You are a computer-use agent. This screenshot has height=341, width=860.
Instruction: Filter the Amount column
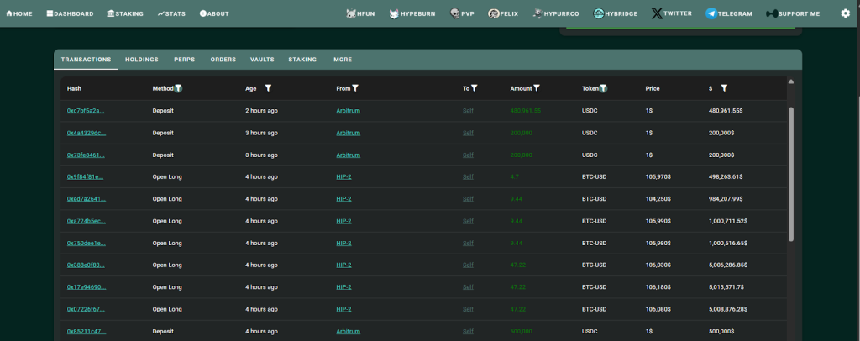[537, 88]
